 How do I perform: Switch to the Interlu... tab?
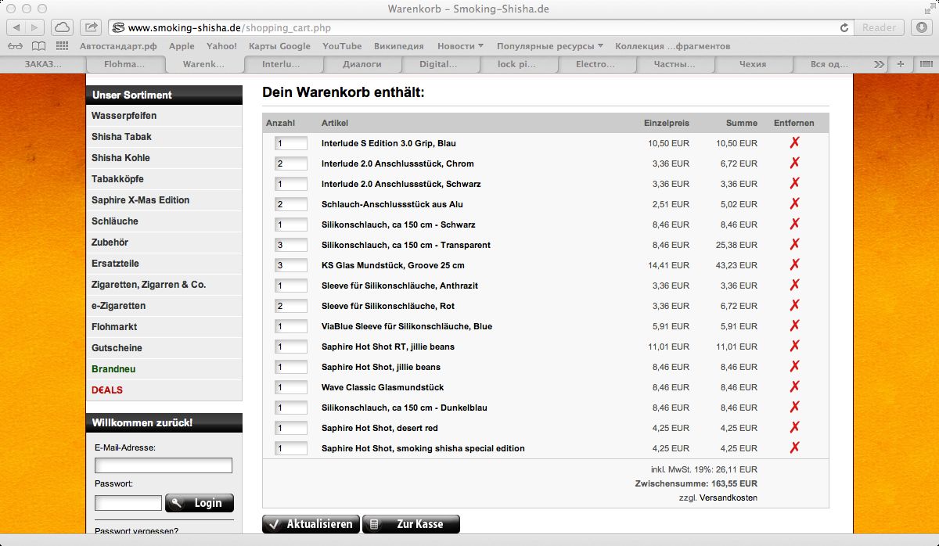[x=282, y=64]
